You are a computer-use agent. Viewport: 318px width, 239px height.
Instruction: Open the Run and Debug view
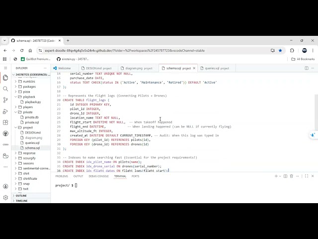5,112
